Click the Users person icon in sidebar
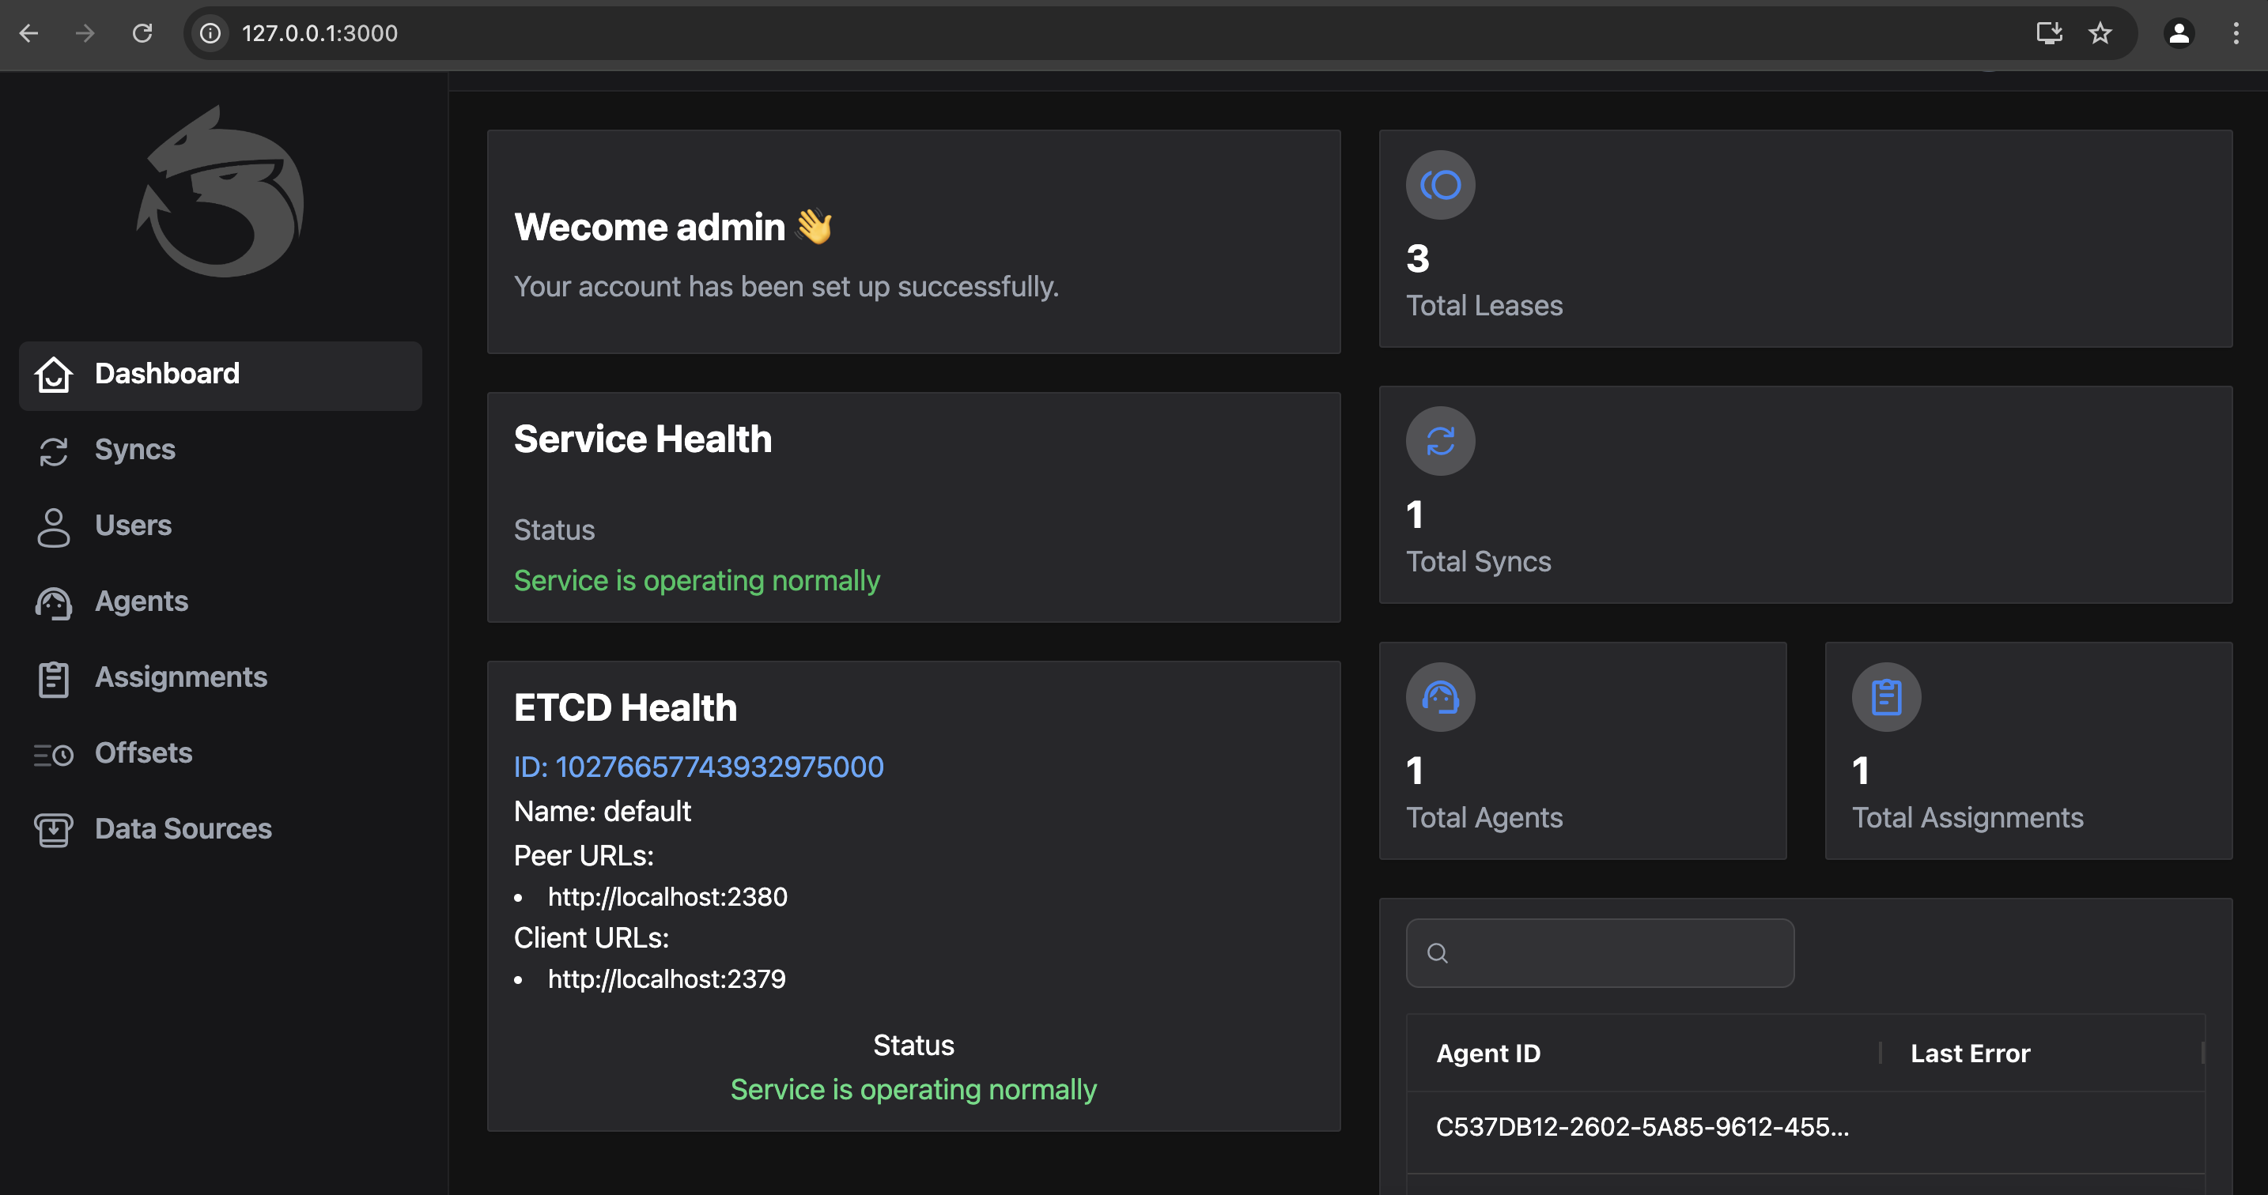This screenshot has width=2268, height=1195. tap(54, 526)
